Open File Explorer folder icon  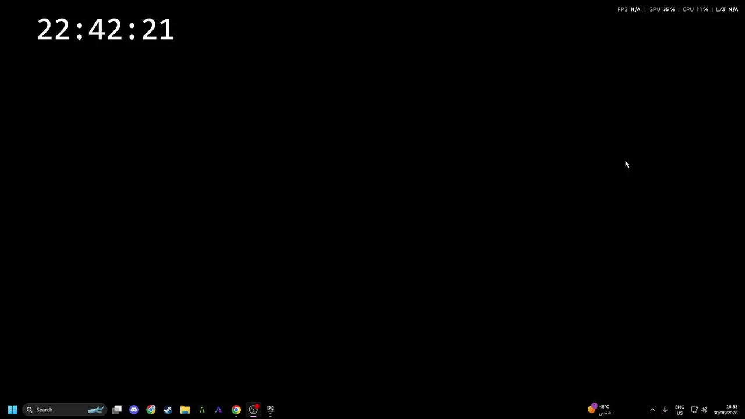[x=185, y=410]
